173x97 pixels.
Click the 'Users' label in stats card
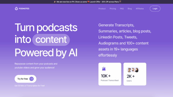[x=129, y=81]
